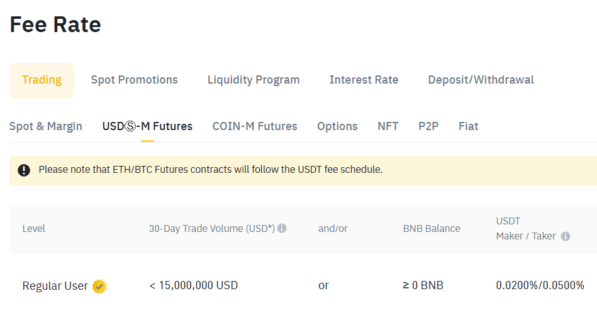Switch to the Fiat fee tab
The image size is (597, 313).
point(468,126)
